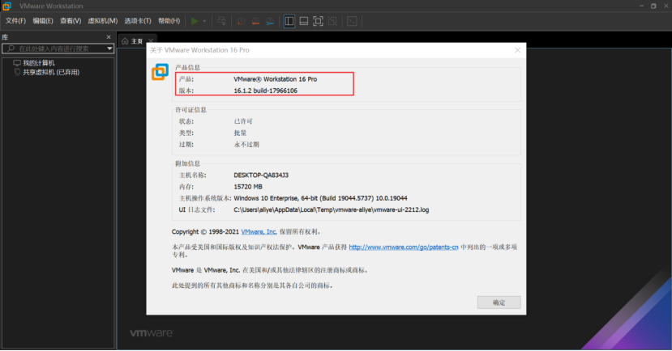Click the expiry 永不过期 text

point(246,145)
